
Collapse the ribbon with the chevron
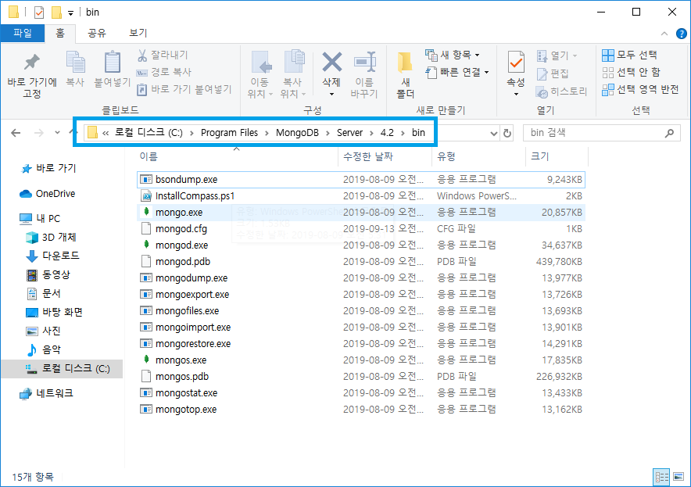point(664,34)
